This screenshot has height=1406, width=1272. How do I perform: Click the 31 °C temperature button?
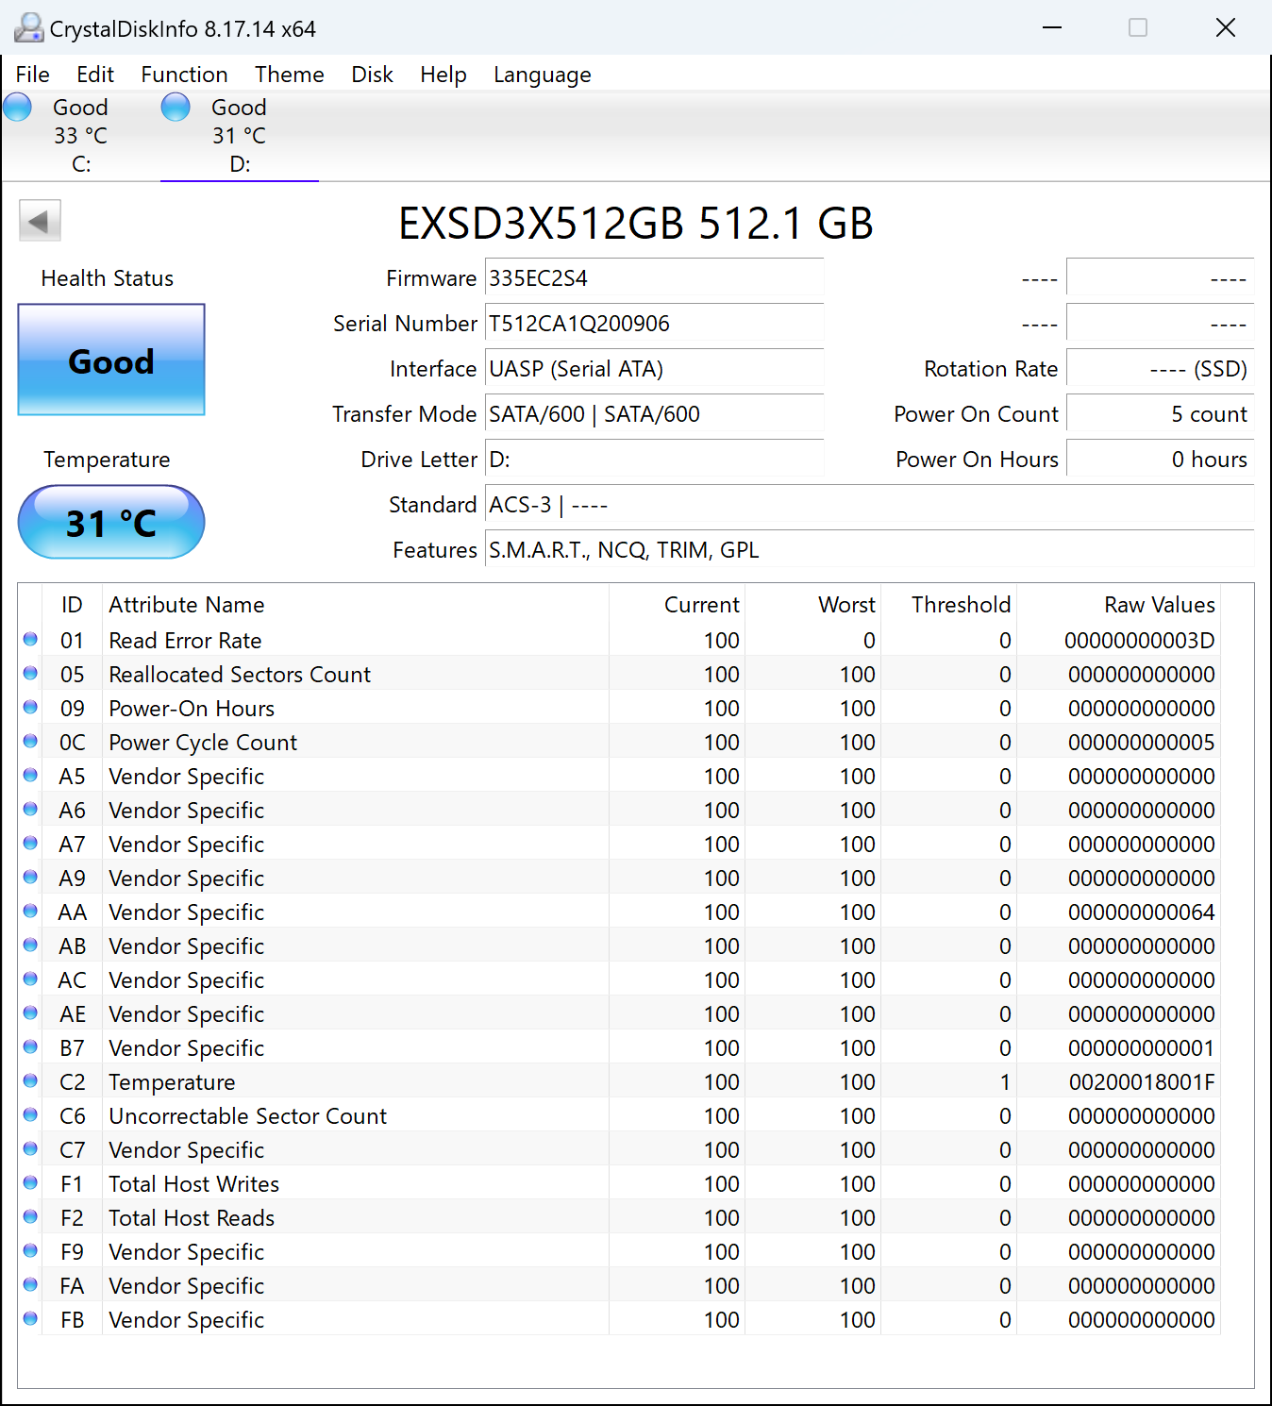coord(111,522)
